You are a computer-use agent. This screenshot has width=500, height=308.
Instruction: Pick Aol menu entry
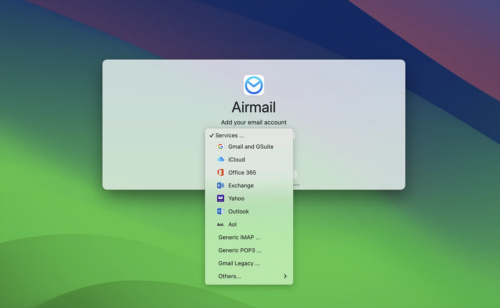click(249, 224)
